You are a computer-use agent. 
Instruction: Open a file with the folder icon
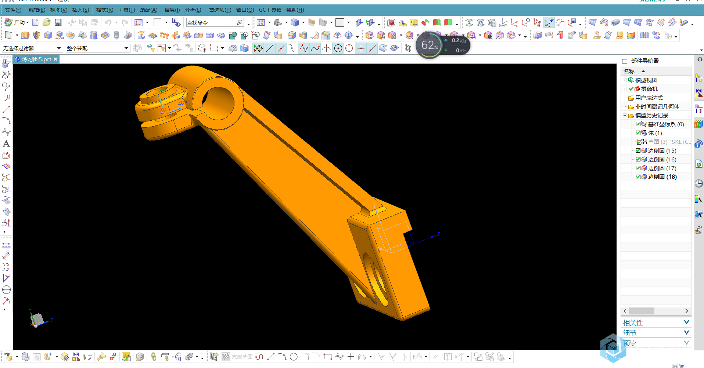[46, 23]
